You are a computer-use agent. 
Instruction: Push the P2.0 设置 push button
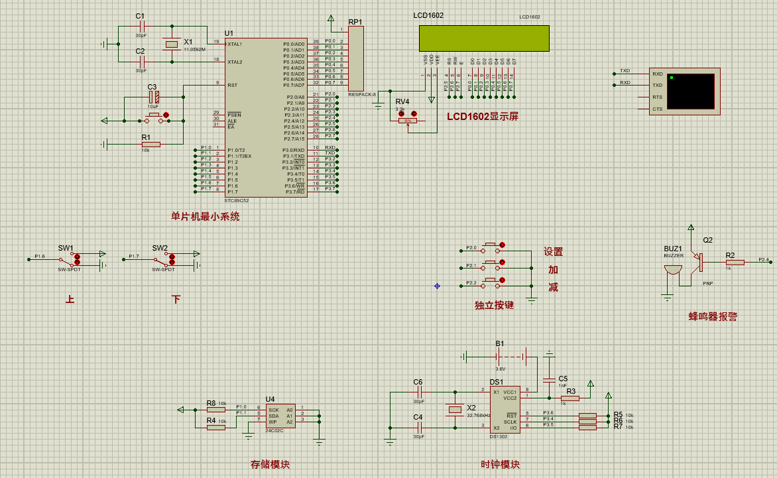[491, 247]
